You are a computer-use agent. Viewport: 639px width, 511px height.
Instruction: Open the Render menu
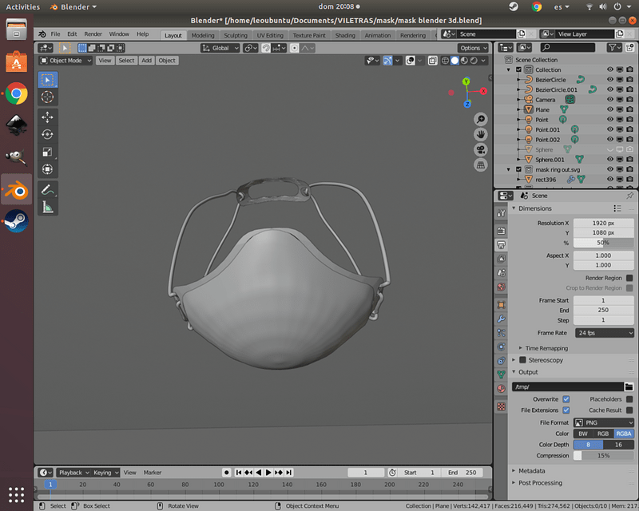93,34
